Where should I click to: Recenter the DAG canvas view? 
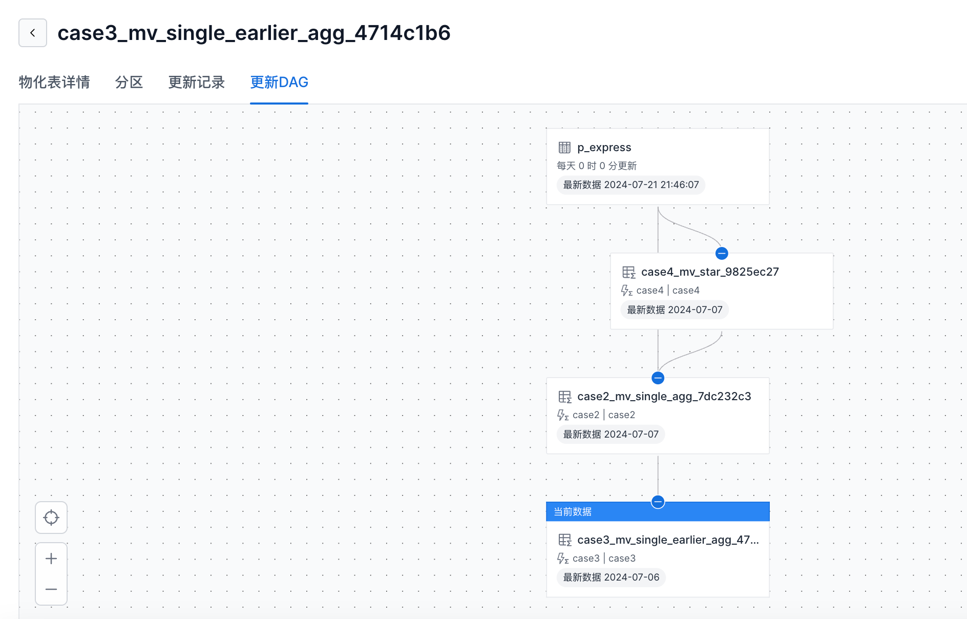(51, 518)
